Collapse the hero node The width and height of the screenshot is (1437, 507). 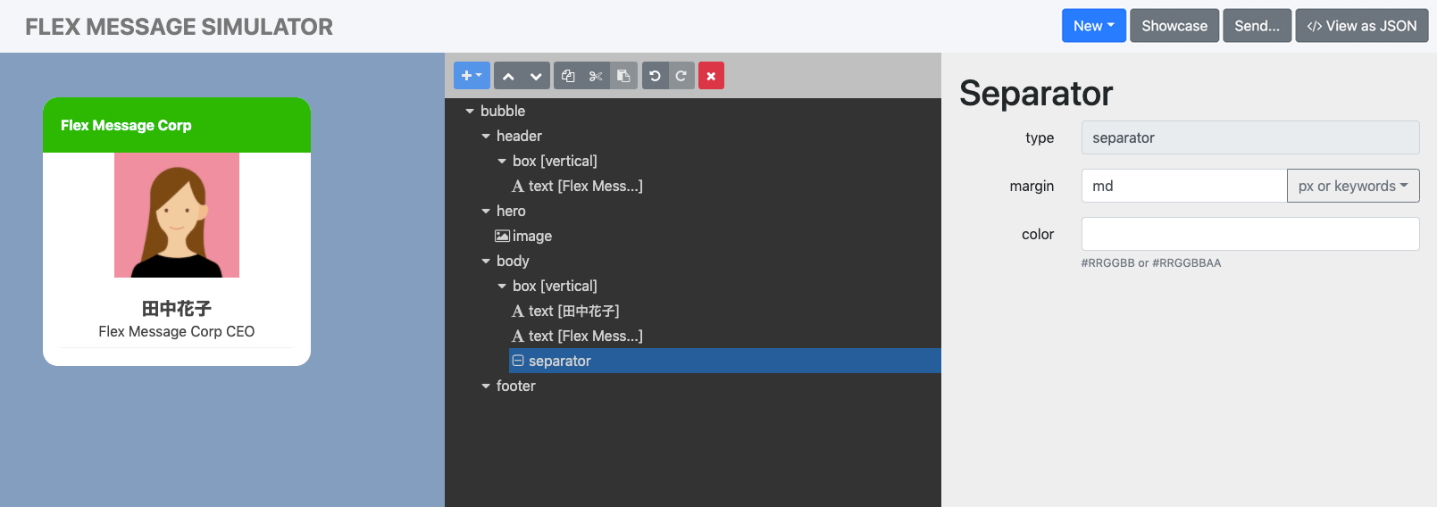[486, 212]
